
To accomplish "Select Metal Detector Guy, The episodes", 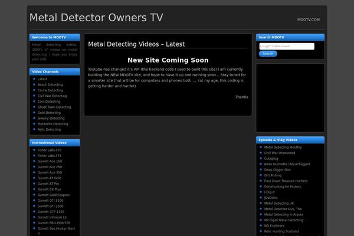I will pos(283,209).
